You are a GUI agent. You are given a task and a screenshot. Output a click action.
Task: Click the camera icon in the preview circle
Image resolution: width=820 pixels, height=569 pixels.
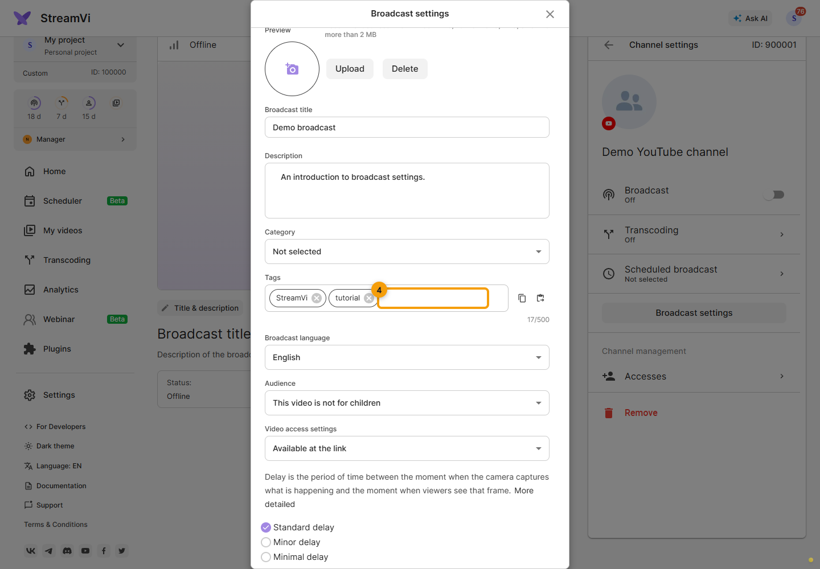coord(292,69)
